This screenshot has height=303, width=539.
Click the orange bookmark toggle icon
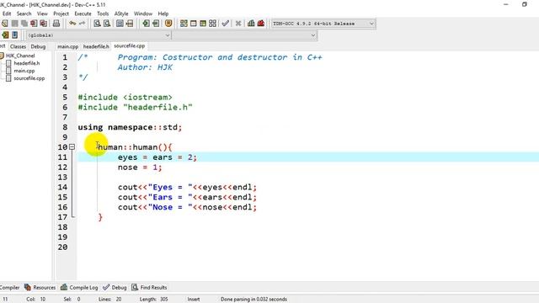[x=168, y=24]
